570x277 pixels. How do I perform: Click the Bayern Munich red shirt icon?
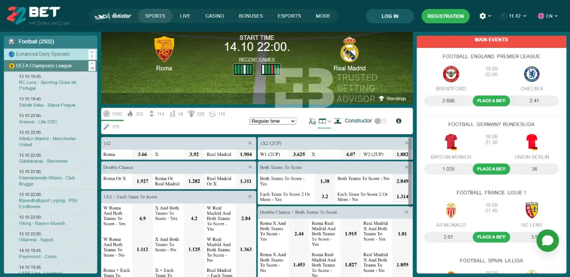tap(451, 142)
